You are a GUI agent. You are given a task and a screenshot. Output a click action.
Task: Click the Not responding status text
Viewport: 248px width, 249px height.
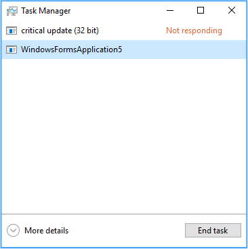pos(194,31)
